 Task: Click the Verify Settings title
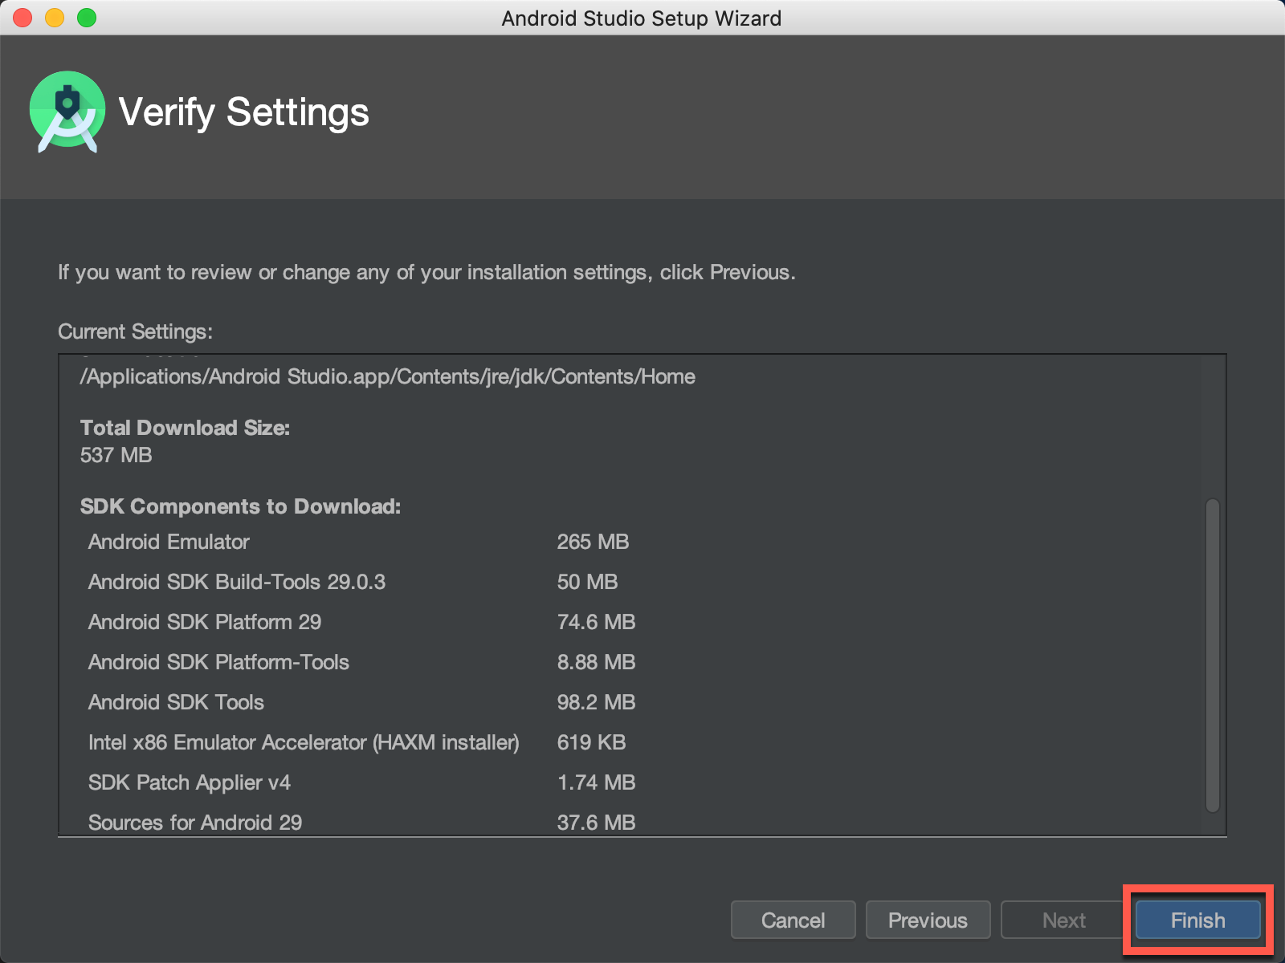[x=243, y=112]
